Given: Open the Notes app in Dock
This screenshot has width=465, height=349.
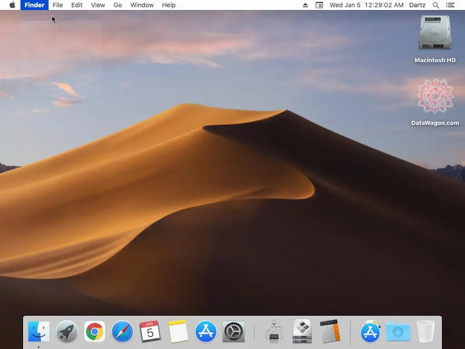Looking at the screenshot, I should [178, 331].
